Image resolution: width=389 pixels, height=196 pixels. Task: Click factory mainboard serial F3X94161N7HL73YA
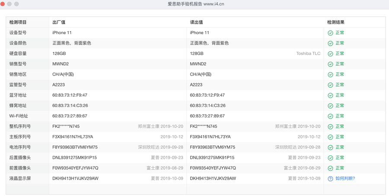coord(73,137)
